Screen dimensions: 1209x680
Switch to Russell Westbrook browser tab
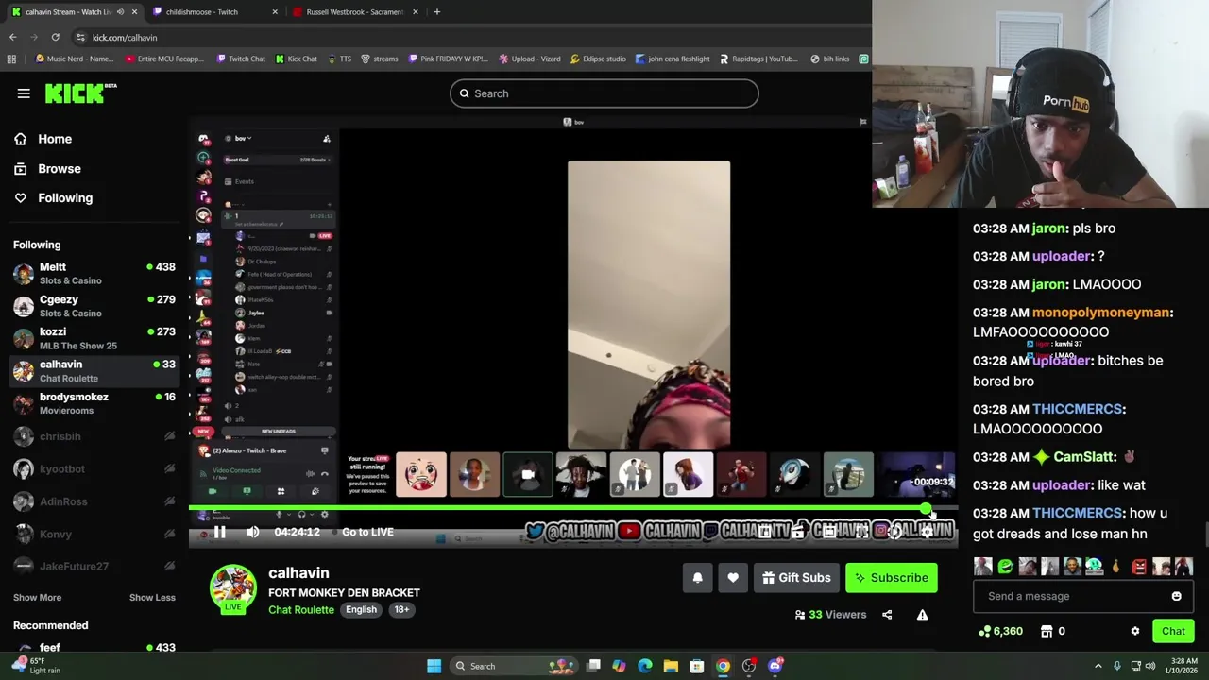354,12
